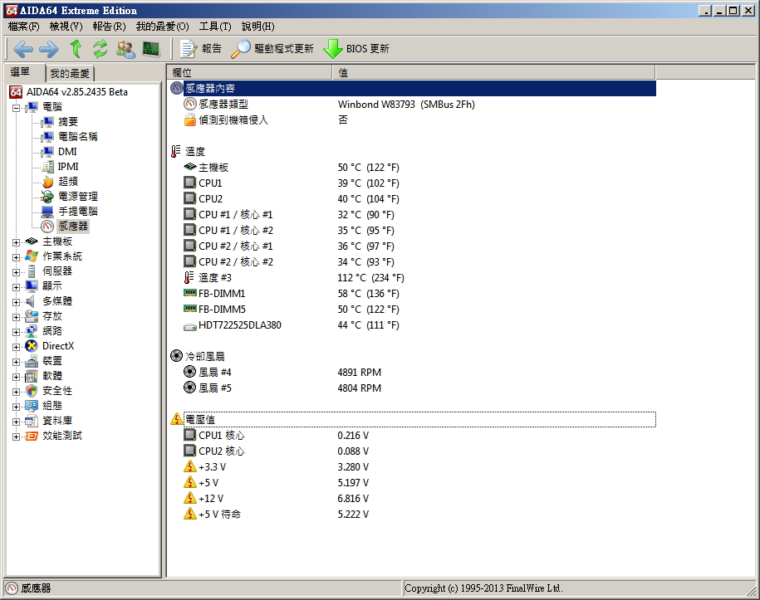Open the 報告(R) menu
The image size is (760, 600).
click(109, 27)
